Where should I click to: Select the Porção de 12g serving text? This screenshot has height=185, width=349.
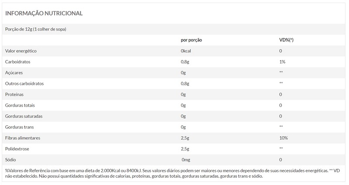tap(36, 29)
